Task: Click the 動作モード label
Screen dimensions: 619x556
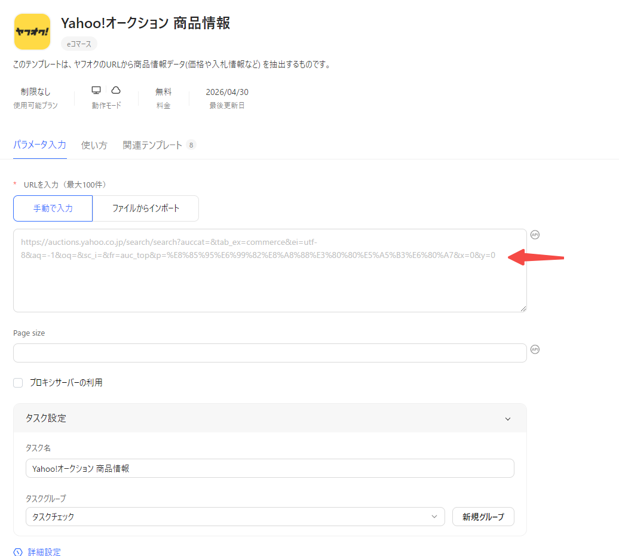Action: tap(106, 105)
